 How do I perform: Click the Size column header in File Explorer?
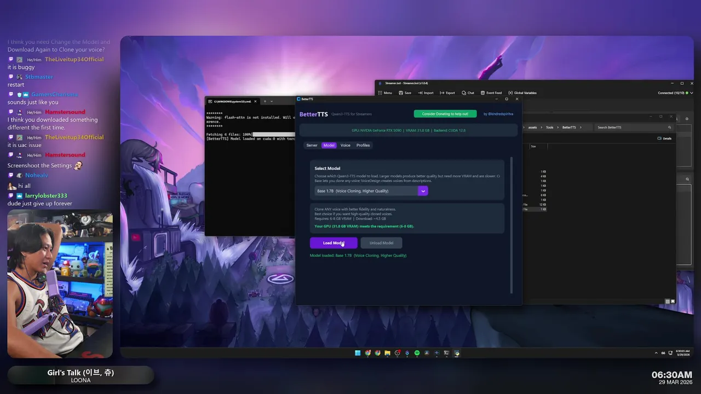click(533, 146)
